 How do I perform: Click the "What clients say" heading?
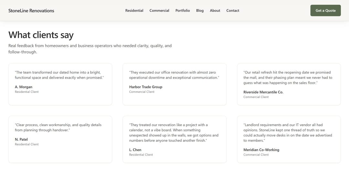(x=41, y=35)
